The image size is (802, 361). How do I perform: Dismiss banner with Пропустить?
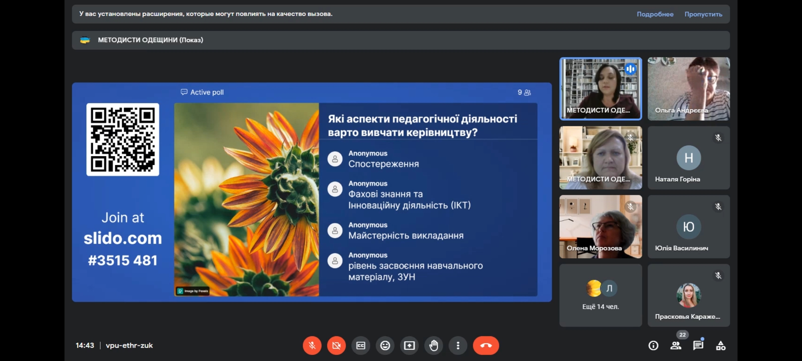point(703,14)
